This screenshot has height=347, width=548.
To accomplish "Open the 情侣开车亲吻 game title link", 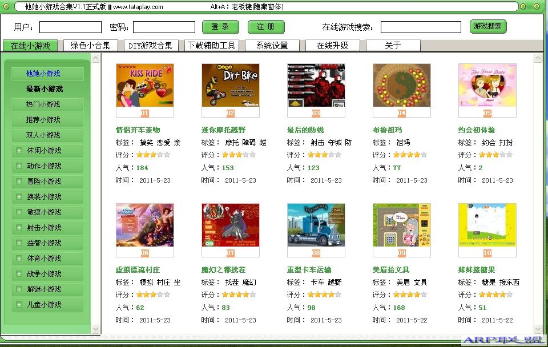I will coord(138,130).
